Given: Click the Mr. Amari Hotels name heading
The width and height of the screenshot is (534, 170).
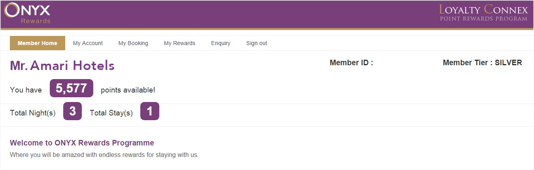Looking at the screenshot, I should click(x=62, y=66).
